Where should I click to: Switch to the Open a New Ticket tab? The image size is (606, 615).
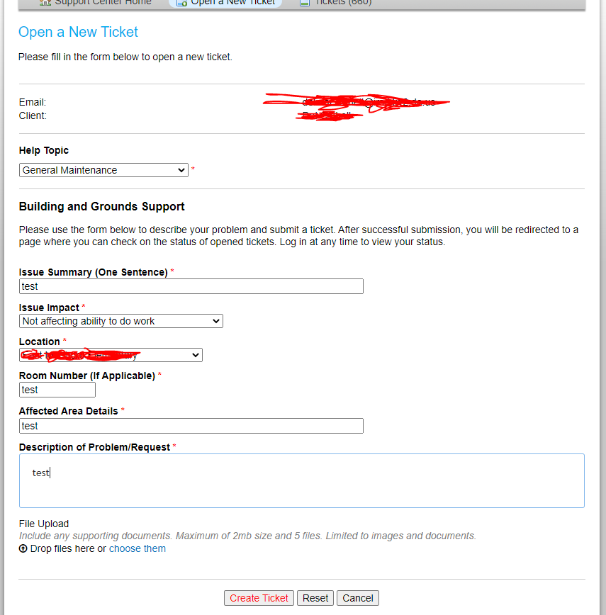(x=232, y=3)
